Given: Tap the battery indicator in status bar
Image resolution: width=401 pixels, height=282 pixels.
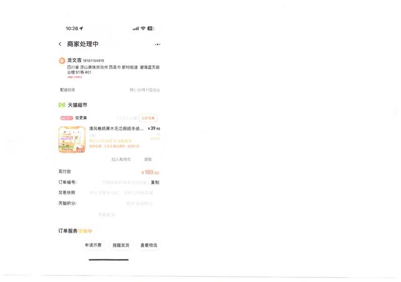Looking at the screenshot, I should tap(151, 28).
